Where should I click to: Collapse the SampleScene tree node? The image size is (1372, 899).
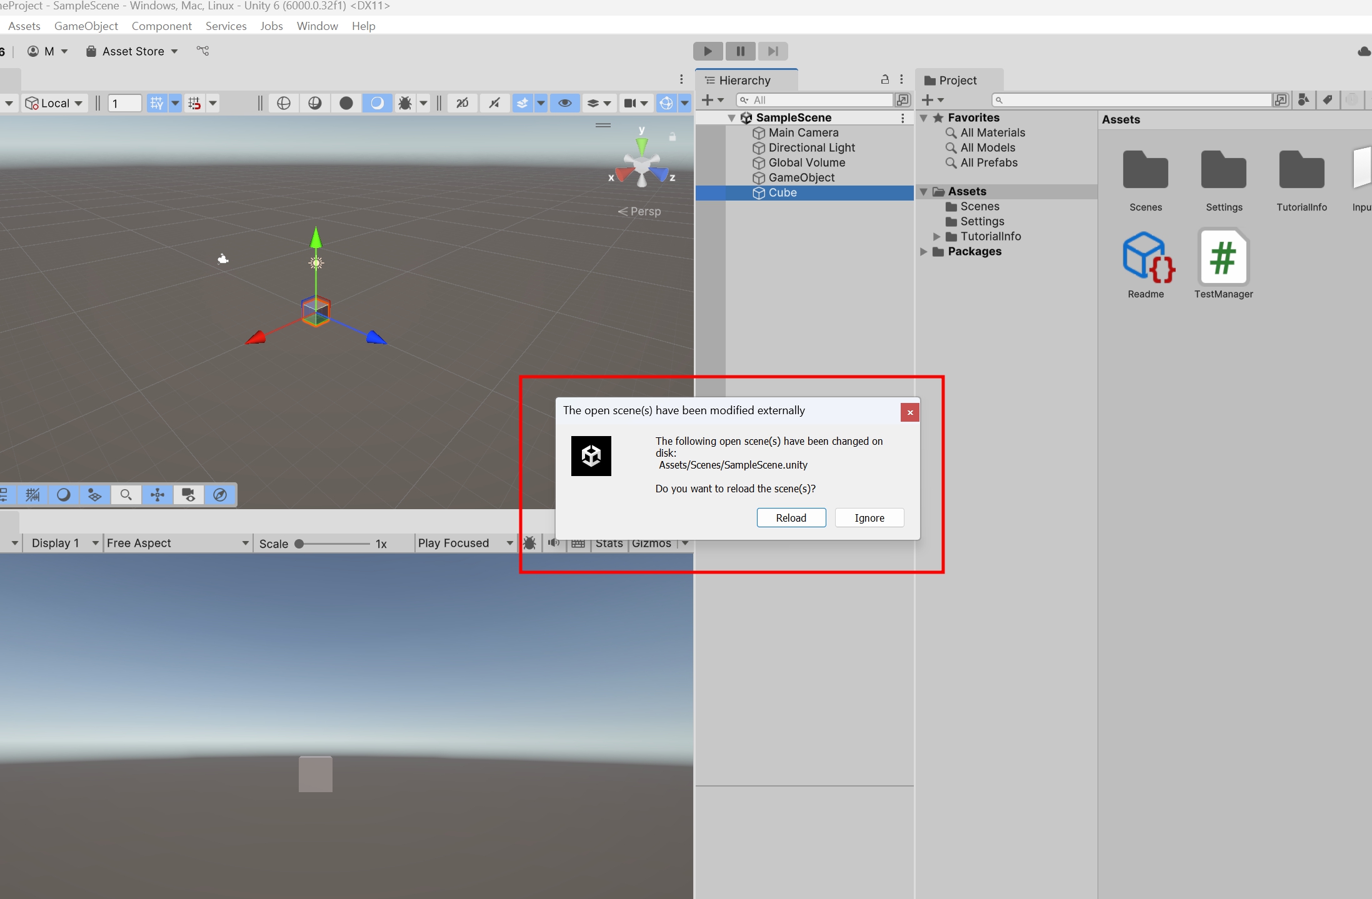731,117
